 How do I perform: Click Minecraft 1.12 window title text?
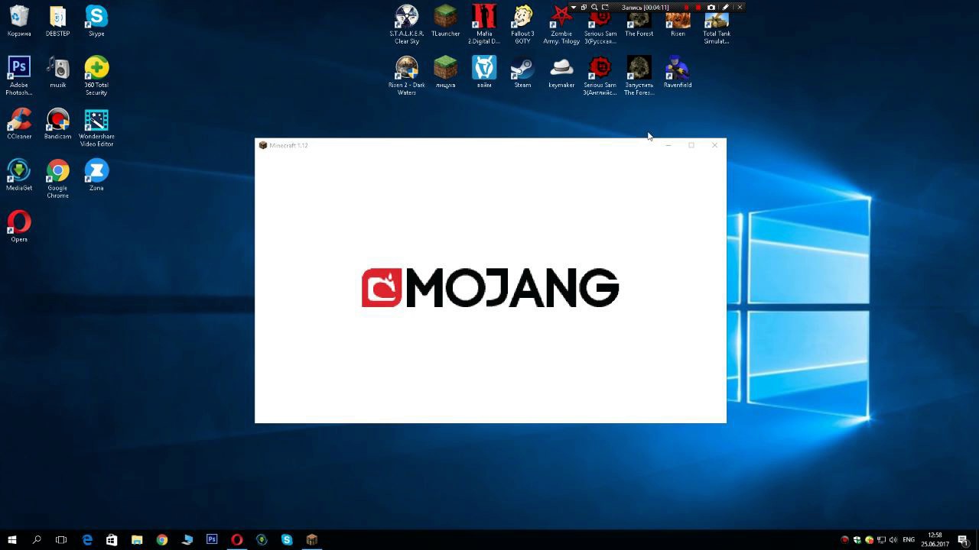[x=288, y=145]
